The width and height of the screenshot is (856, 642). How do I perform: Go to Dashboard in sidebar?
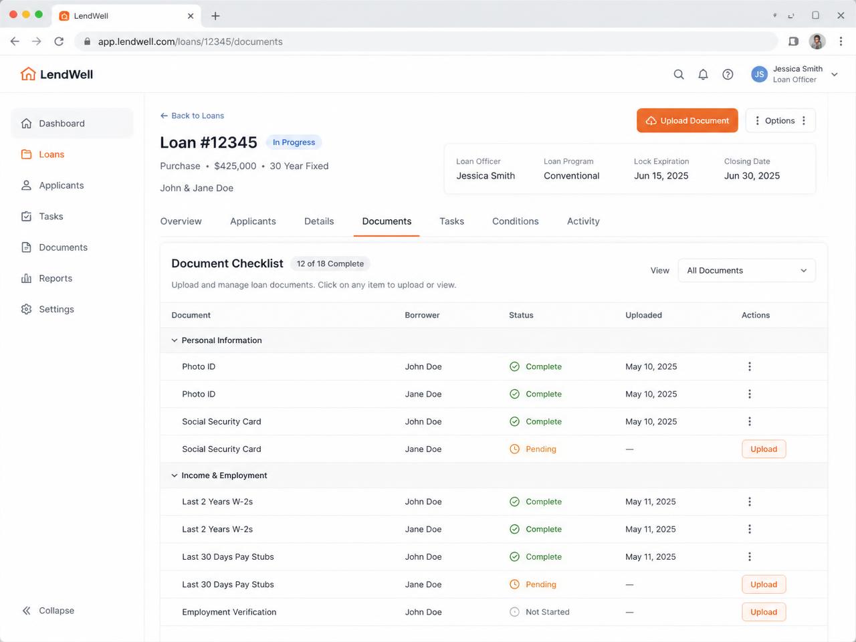(72, 123)
